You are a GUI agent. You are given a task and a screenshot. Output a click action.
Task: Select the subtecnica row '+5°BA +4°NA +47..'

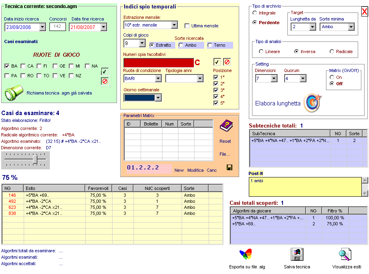click(x=308, y=141)
